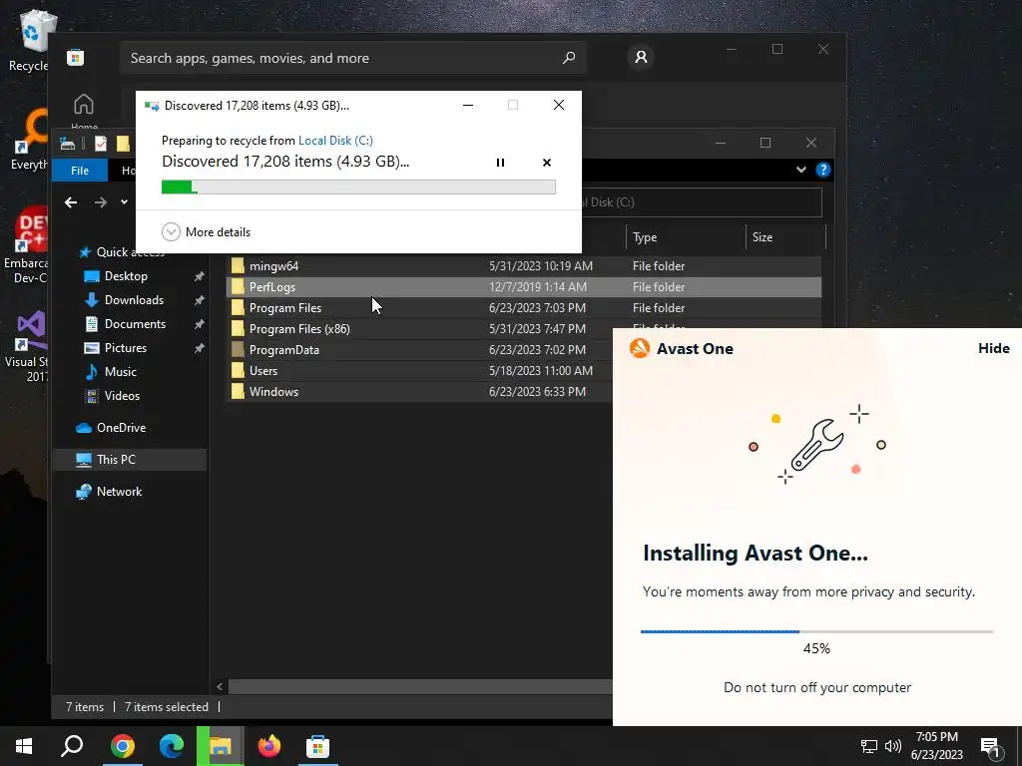Open Recycle Bin desktop icon
The image size is (1022, 766).
tap(29, 40)
